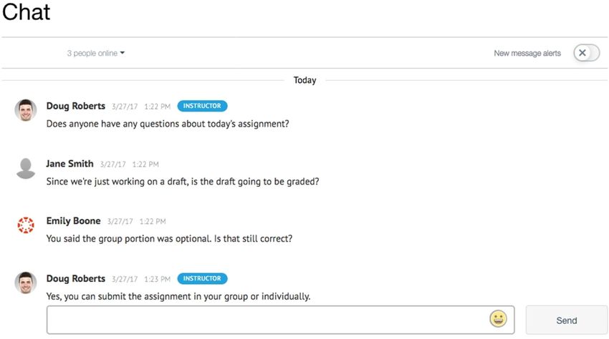The width and height of the screenshot is (609, 339).
Task: Click Doug Roberts avatar on last message
Action: pos(26,282)
